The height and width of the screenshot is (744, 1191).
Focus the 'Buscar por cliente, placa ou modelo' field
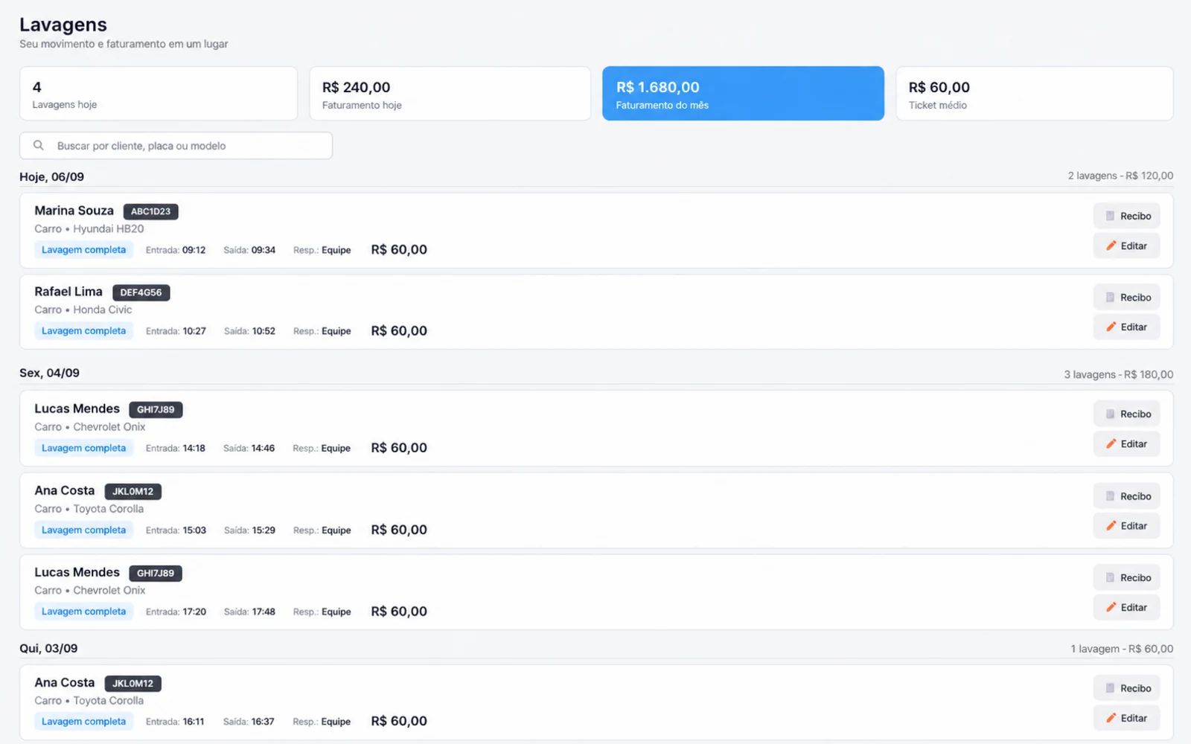pyautogui.click(x=176, y=146)
